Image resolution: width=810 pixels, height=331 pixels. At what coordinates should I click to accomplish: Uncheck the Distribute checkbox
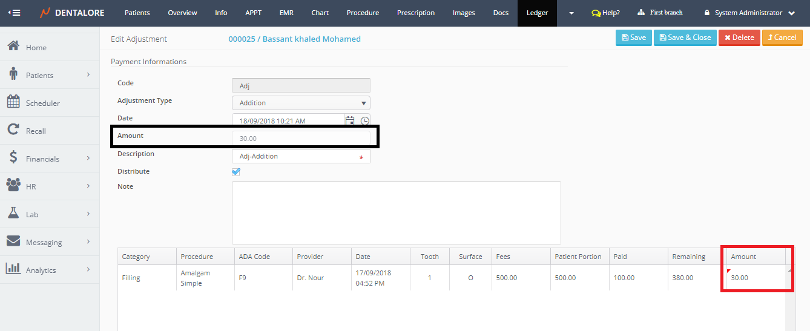[x=236, y=172]
